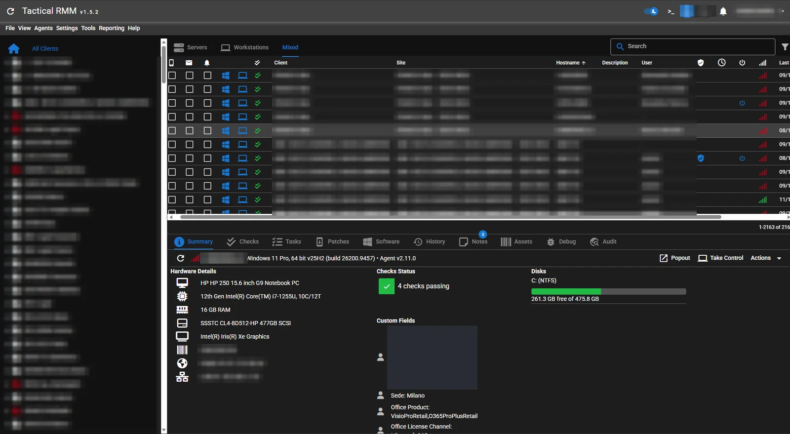Sort by the Client column header
The image size is (790, 434).
tap(281, 63)
